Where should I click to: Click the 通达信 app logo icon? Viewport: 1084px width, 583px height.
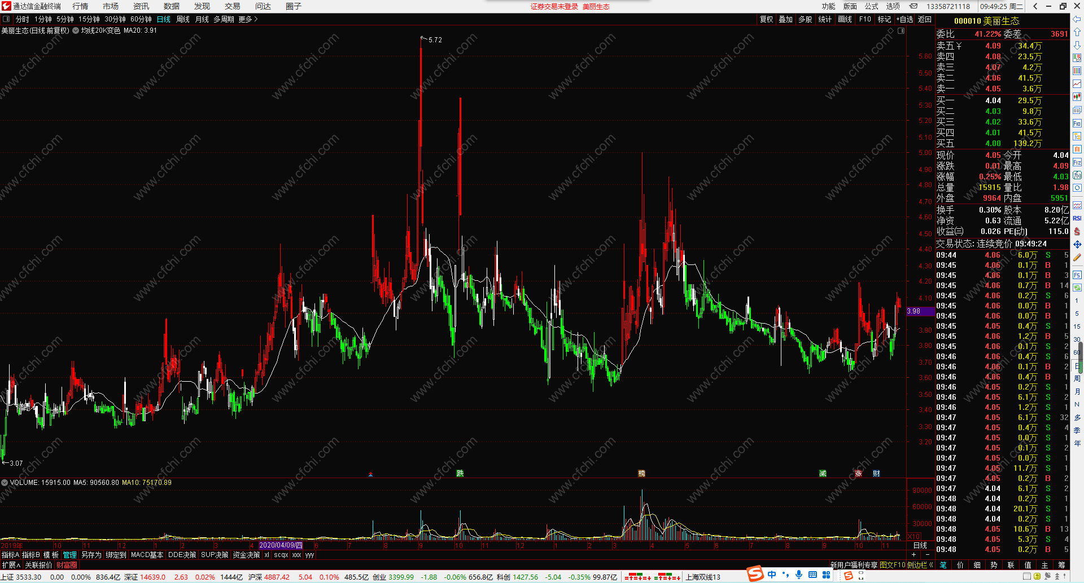click(6, 6)
